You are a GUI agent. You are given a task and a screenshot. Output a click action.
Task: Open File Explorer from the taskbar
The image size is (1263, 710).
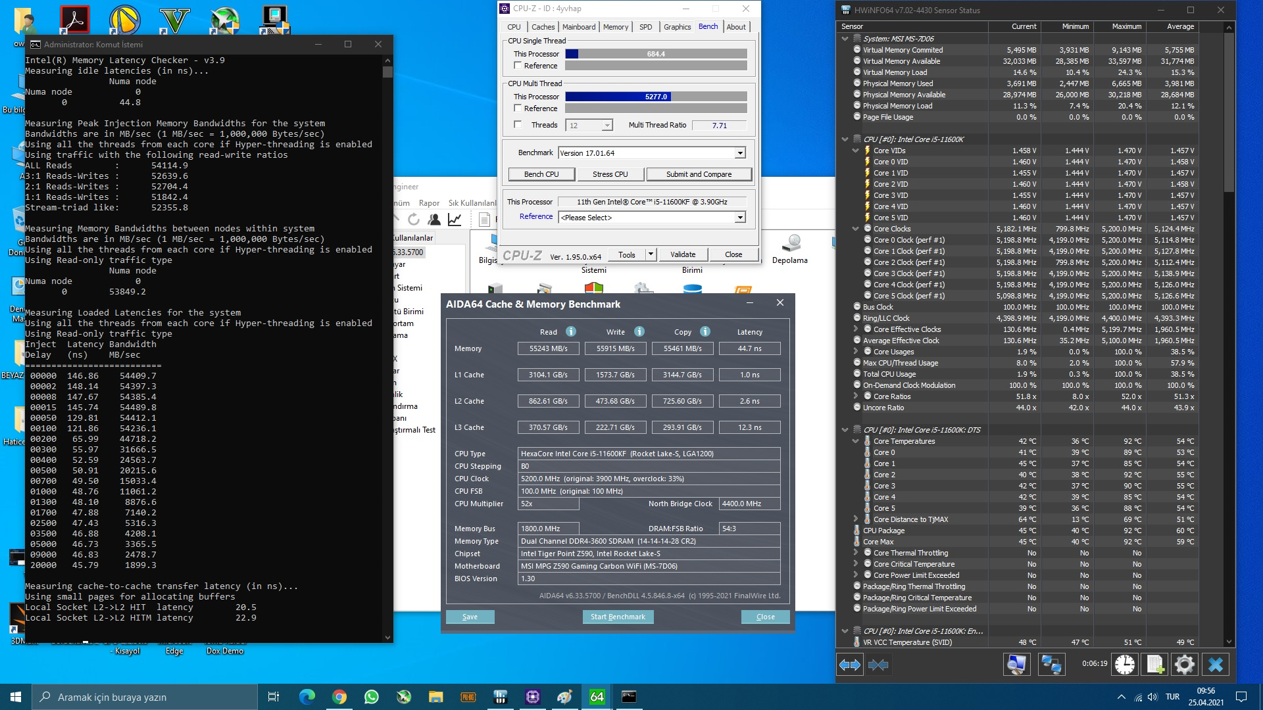point(436,697)
